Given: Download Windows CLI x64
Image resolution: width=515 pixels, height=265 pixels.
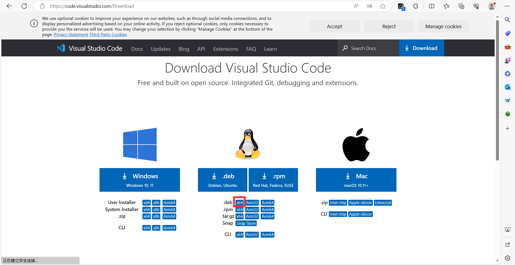Looking at the screenshot, I should click(x=146, y=228).
